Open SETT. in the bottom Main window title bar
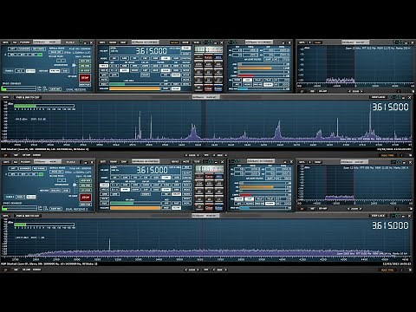 click(6, 162)
